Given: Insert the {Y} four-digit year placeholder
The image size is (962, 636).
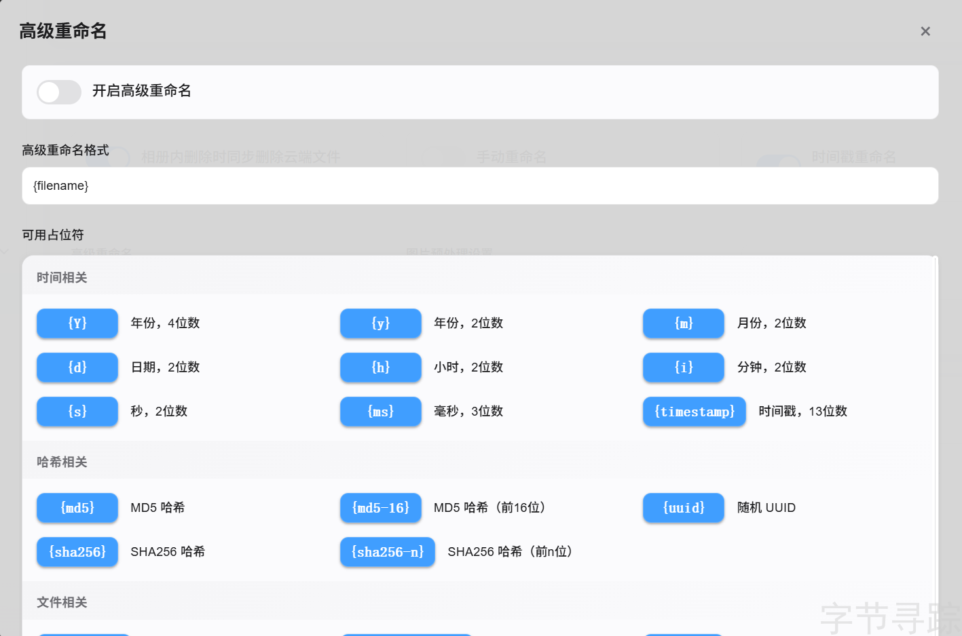Looking at the screenshot, I should click(x=77, y=323).
